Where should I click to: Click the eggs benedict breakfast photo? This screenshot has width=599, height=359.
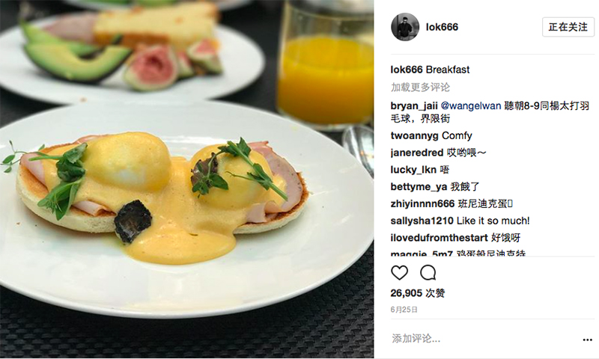186,179
